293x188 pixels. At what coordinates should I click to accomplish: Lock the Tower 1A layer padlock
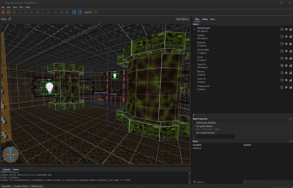(x=291, y=66)
